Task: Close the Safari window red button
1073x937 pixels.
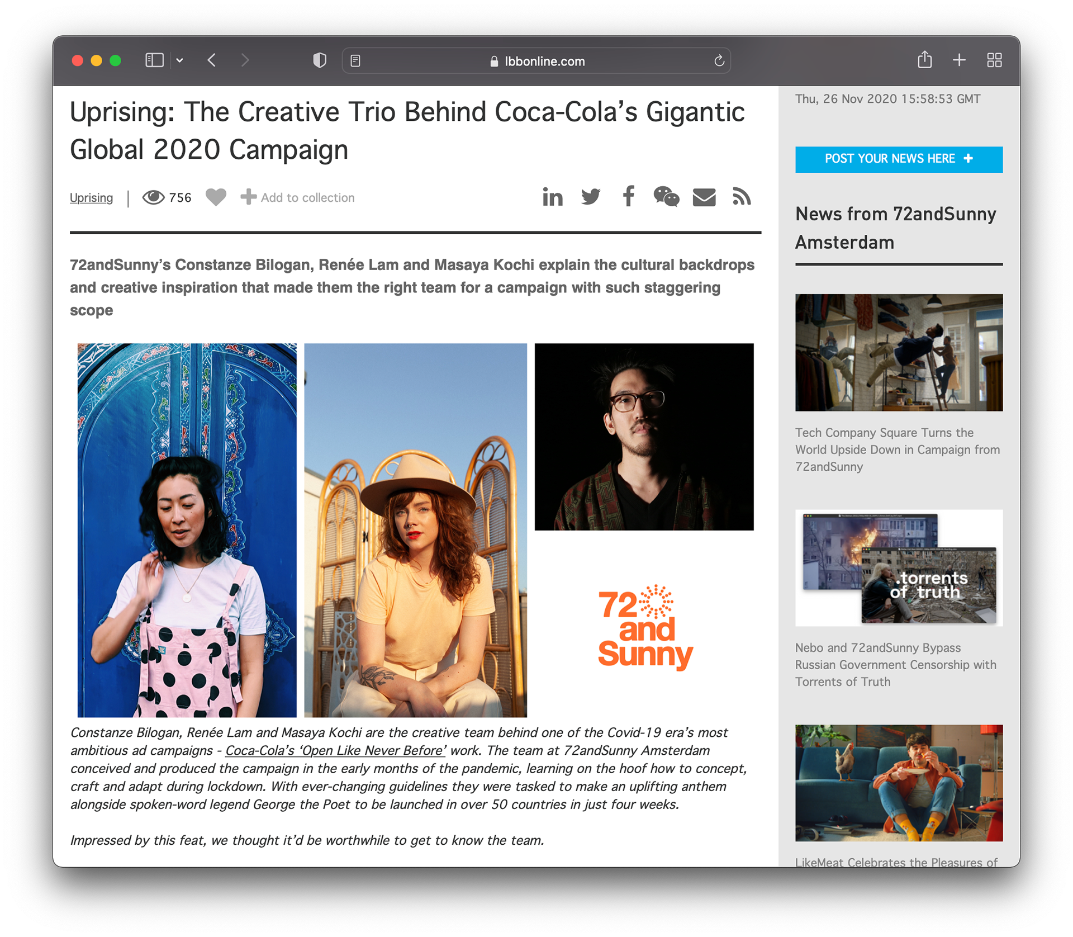Action: [x=78, y=60]
